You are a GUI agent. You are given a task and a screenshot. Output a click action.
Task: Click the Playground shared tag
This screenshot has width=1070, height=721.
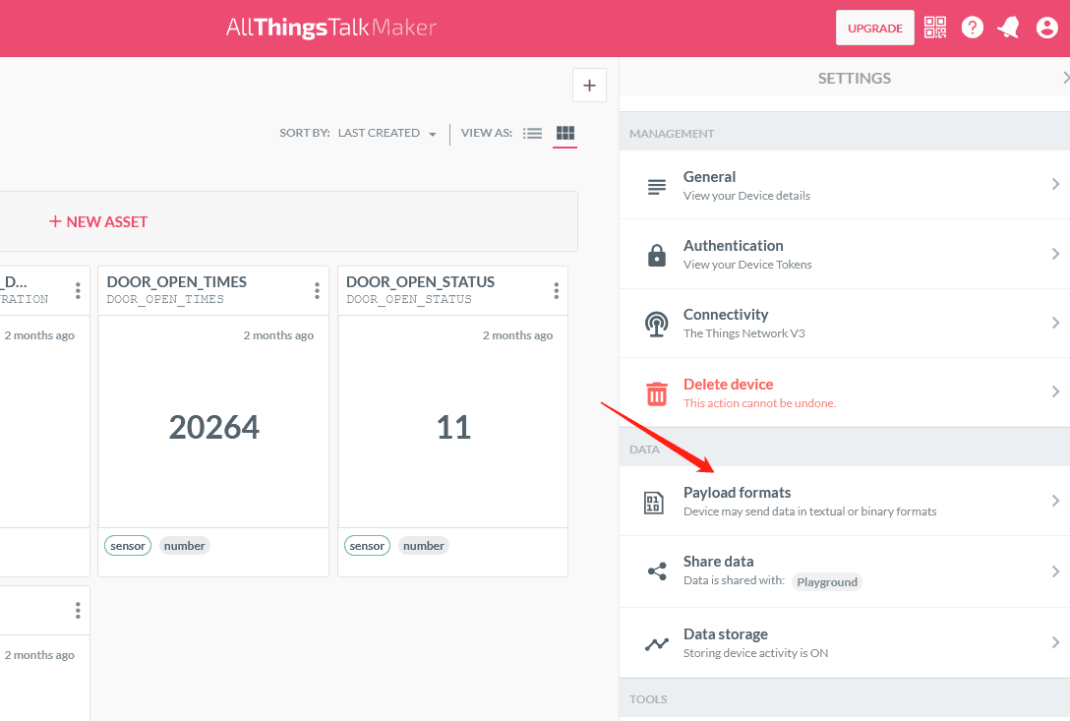tap(827, 581)
